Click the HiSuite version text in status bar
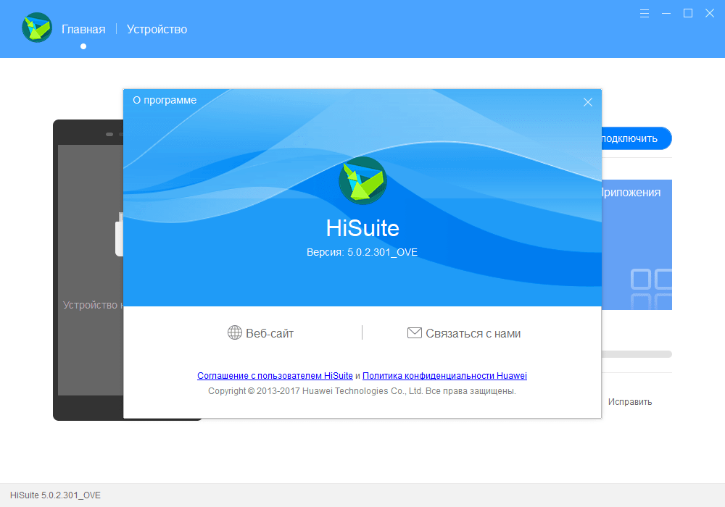Screen dimensions: 725x507 (x=55, y=495)
